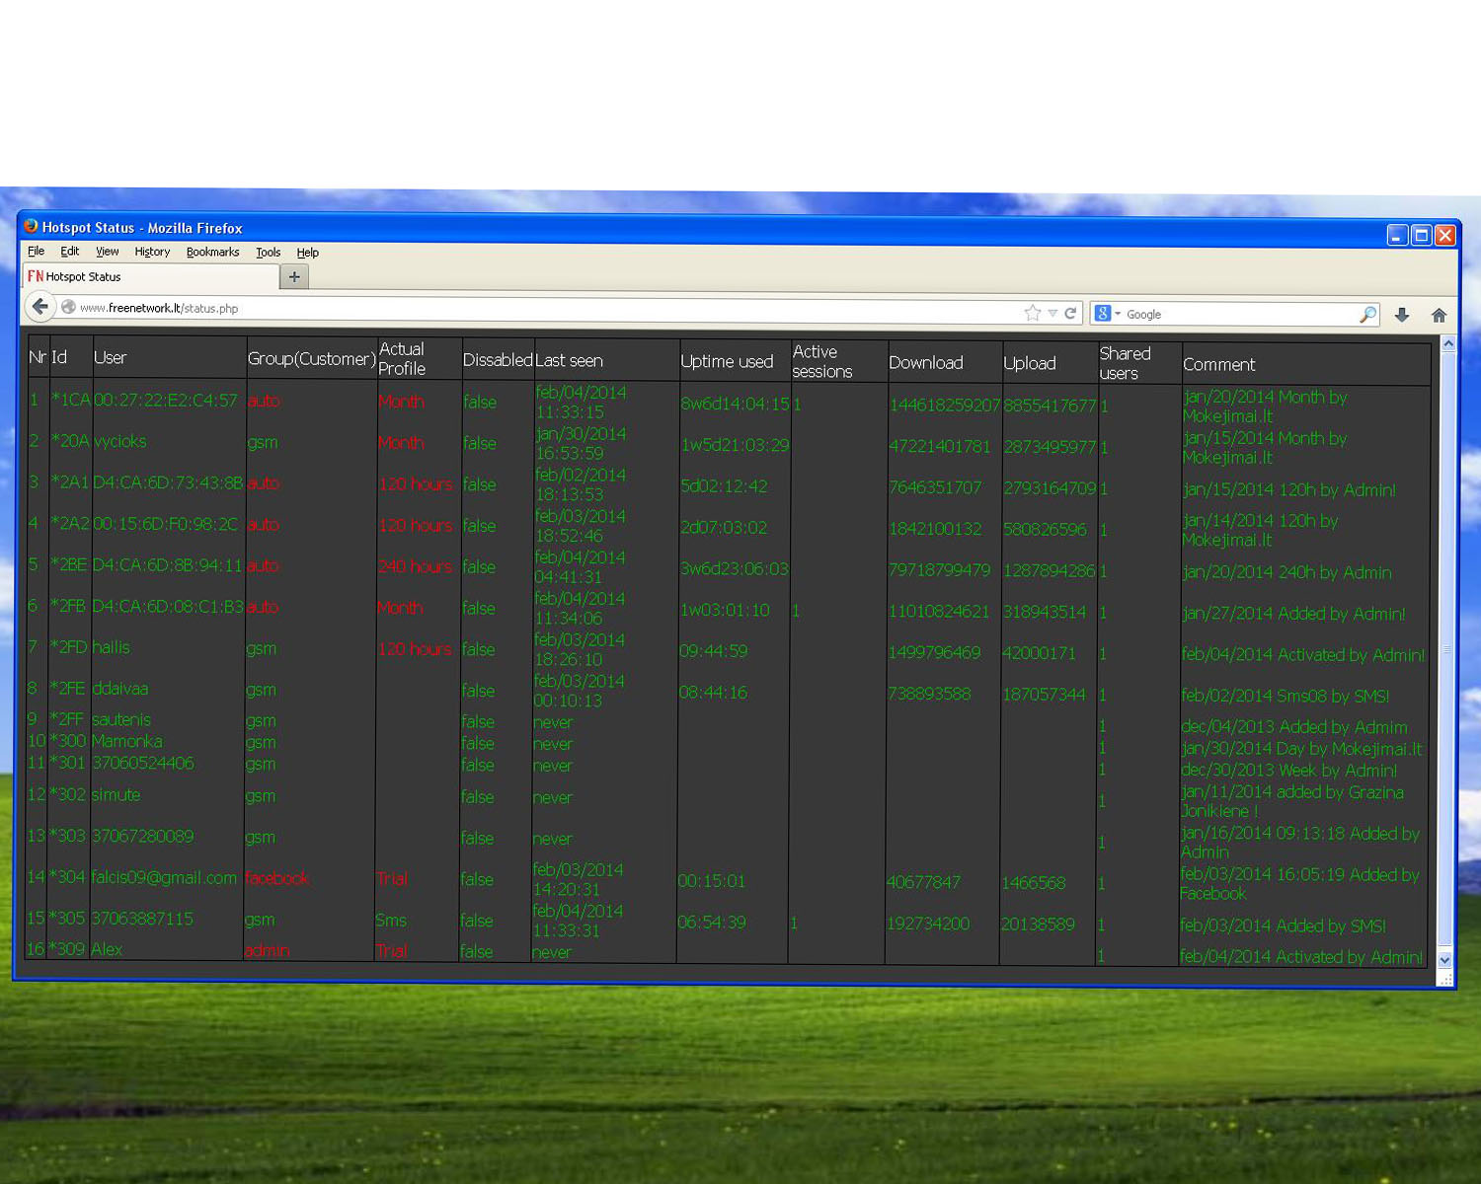Screen dimensions: 1481x1184
Task: Select user "Mamonka" in the table
Action: (126, 742)
